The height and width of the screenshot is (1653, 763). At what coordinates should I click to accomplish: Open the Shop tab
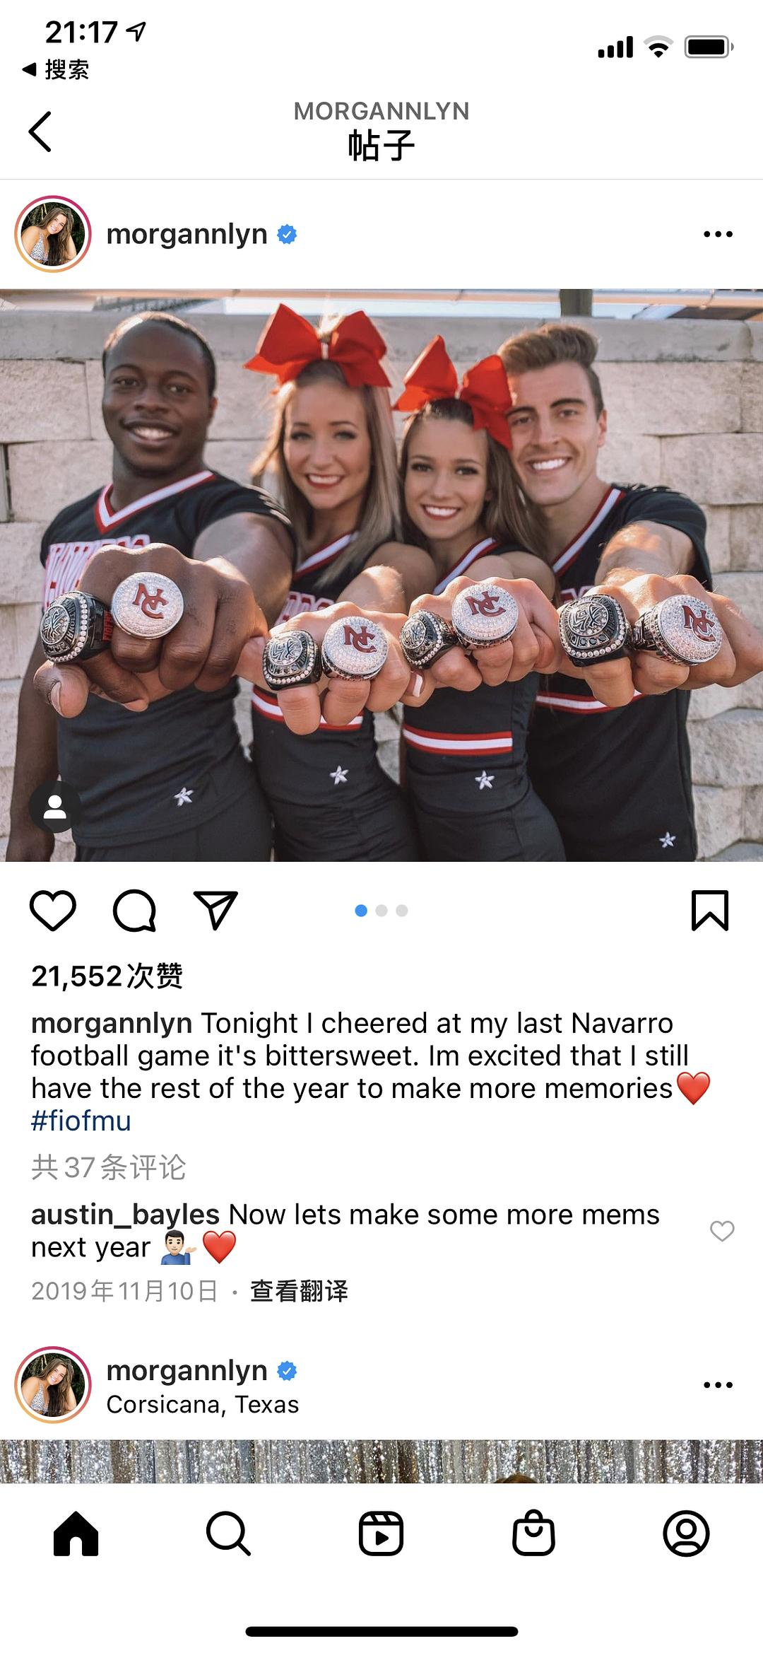pos(533,1533)
